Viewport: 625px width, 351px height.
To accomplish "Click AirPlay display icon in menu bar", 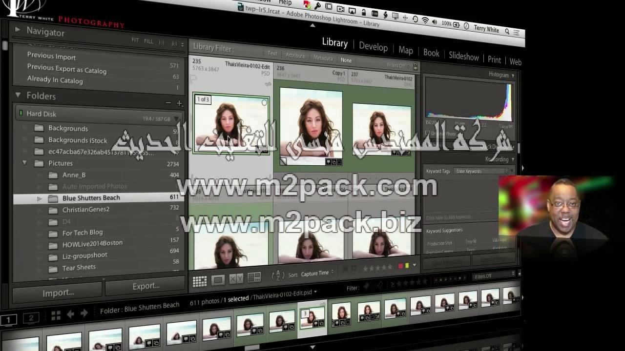I will 352,11.
